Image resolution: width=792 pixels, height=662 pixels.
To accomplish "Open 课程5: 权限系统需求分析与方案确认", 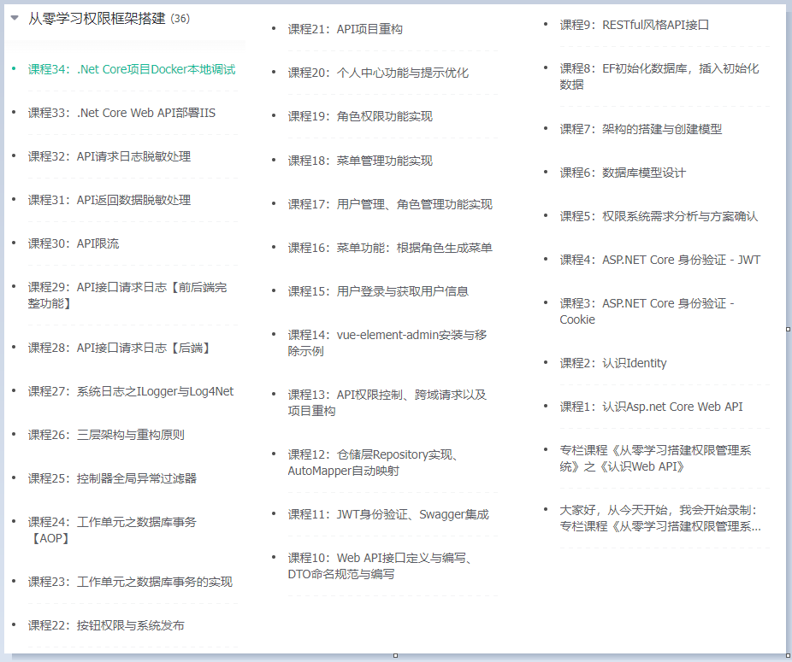I will [x=659, y=216].
